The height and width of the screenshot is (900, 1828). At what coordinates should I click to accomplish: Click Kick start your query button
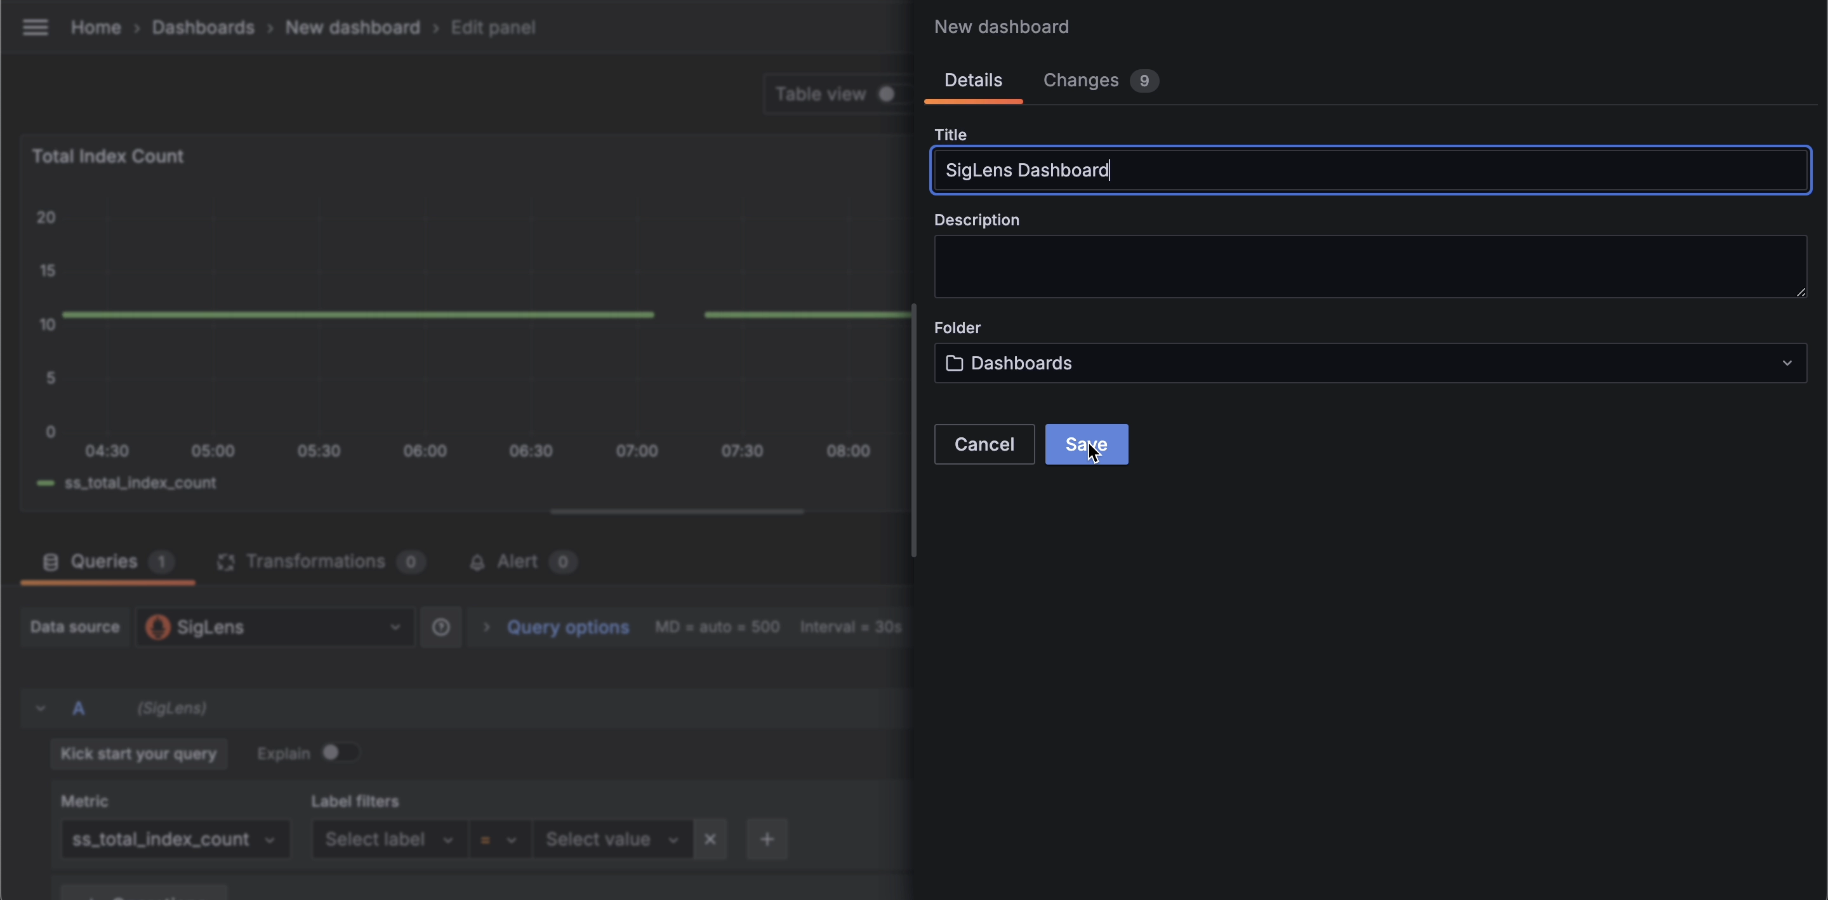[138, 754]
